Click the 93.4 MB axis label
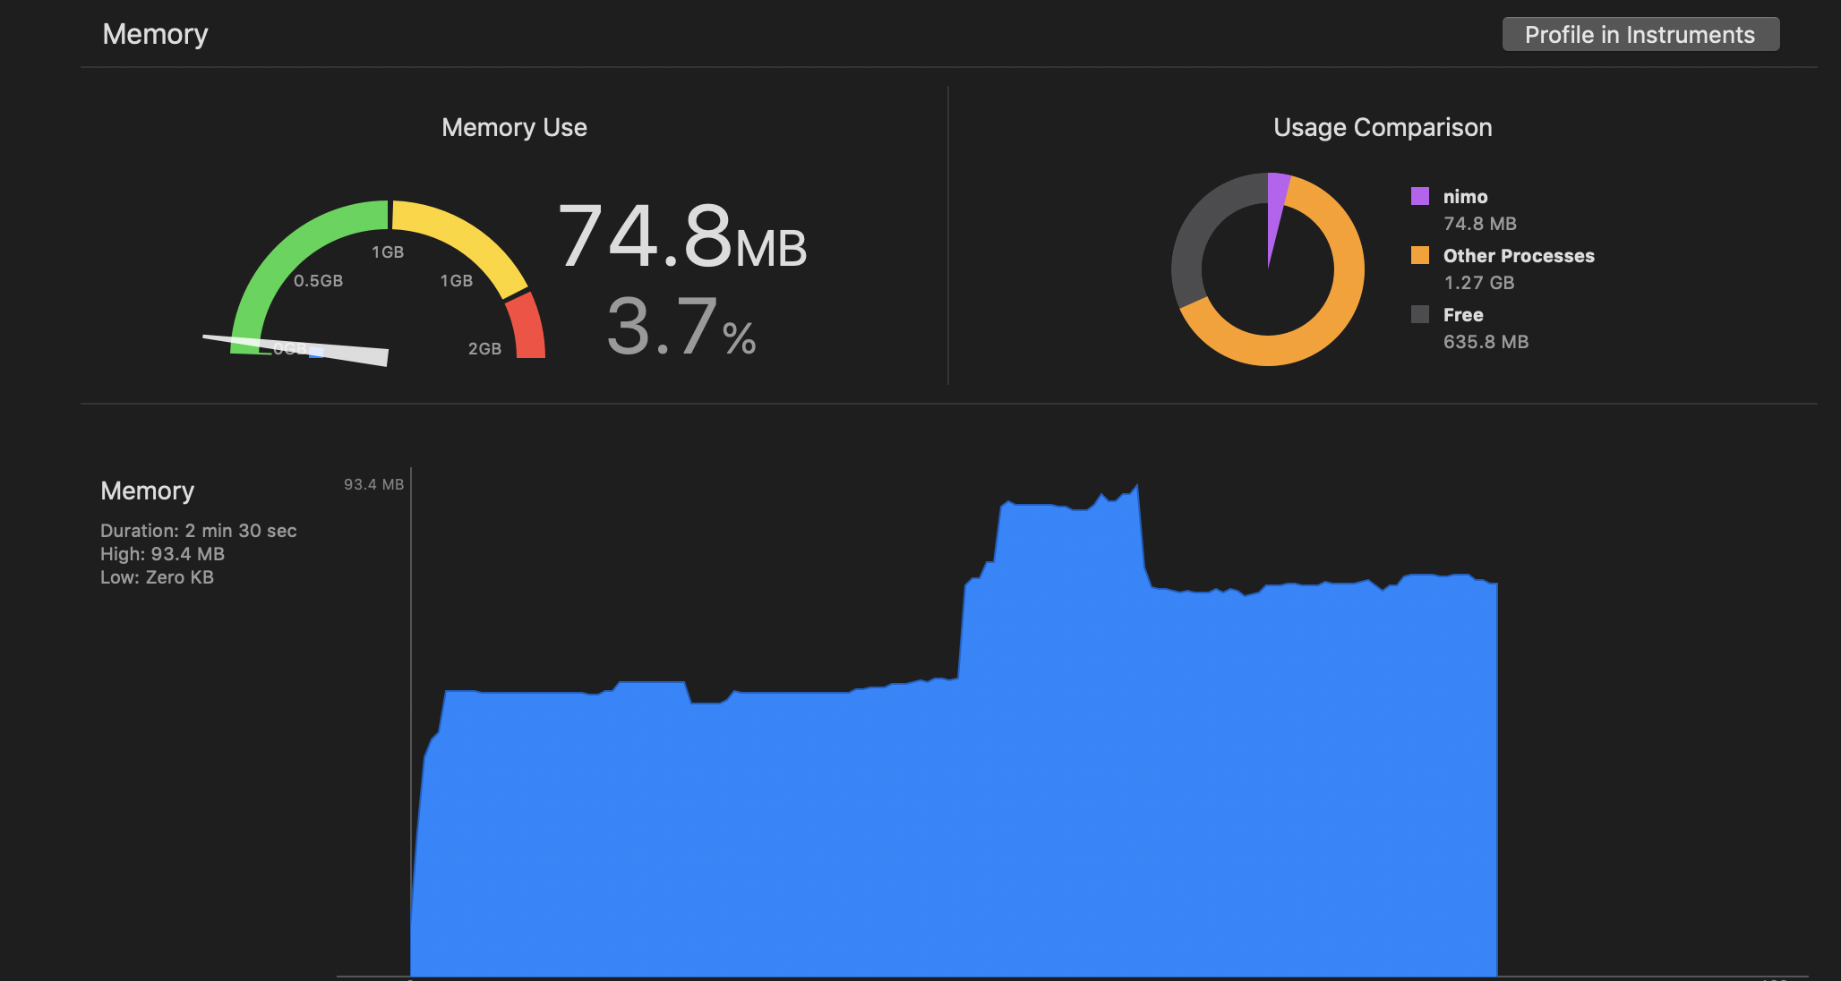The height and width of the screenshot is (981, 1841). coord(373,484)
